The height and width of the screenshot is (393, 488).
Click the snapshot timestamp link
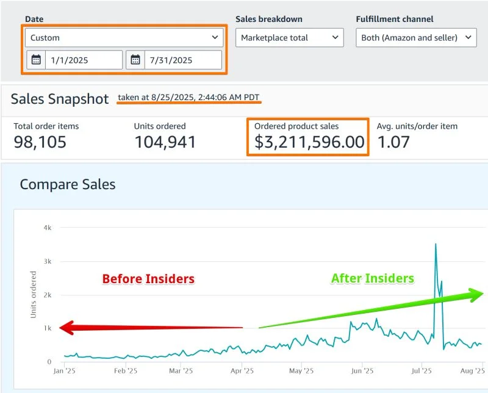pyautogui.click(x=188, y=98)
